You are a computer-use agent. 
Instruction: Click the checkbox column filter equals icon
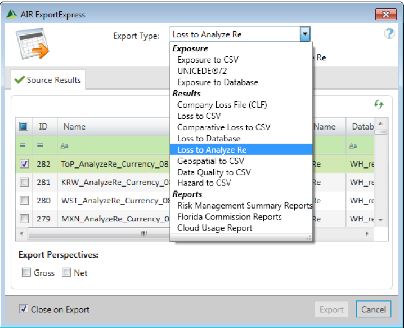click(23, 145)
